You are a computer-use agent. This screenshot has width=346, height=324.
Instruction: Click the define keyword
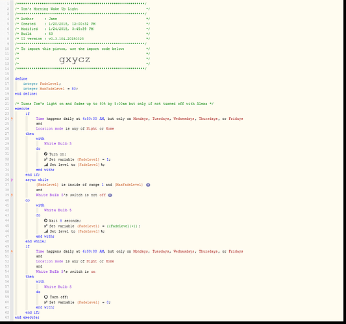pos(21,78)
